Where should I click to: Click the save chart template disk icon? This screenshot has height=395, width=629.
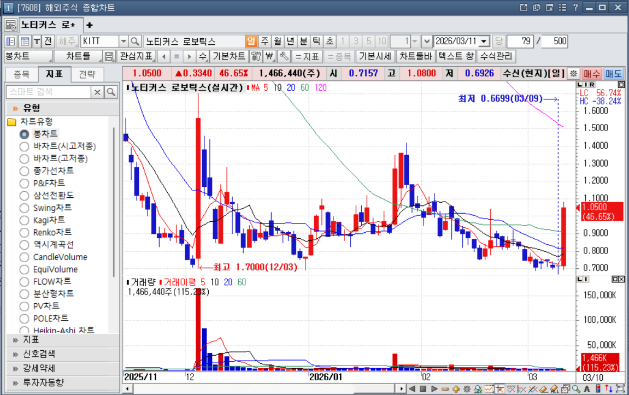click(109, 56)
